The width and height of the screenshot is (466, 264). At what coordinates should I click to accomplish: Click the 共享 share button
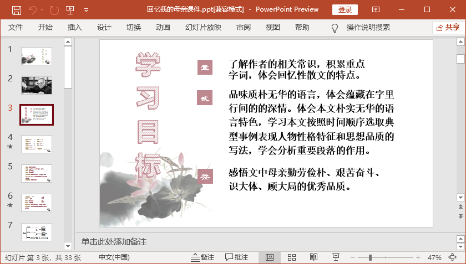pos(448,28)
